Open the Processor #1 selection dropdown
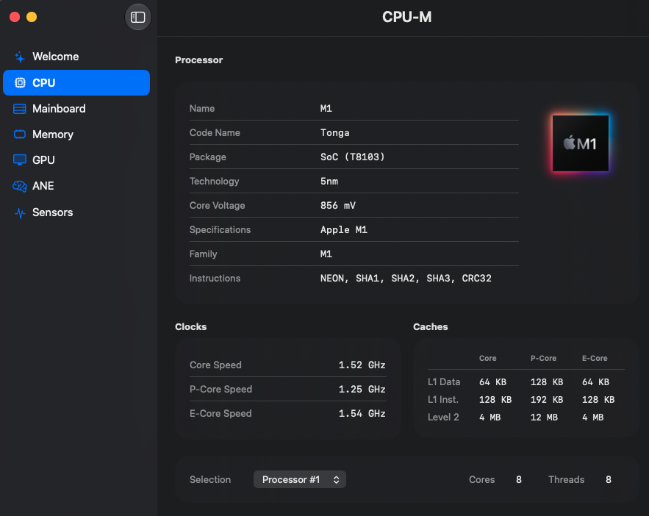This screenshot has width=649, height=516. pyautogui.click(x=300, y=479)
